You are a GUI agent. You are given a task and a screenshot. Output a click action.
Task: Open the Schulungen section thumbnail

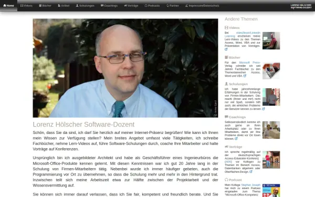click(271, 97)
